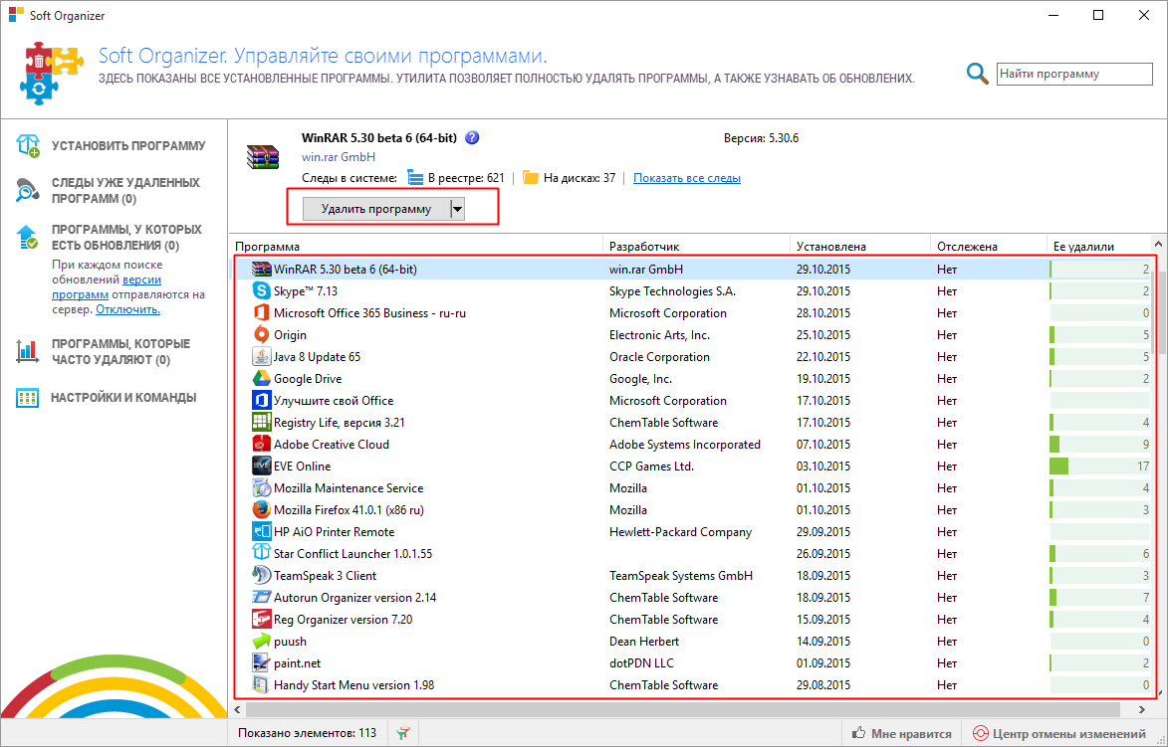This screenshot has width=1168, height=747.
Task: Open Центр отмены изменений
Action: 1059,734
